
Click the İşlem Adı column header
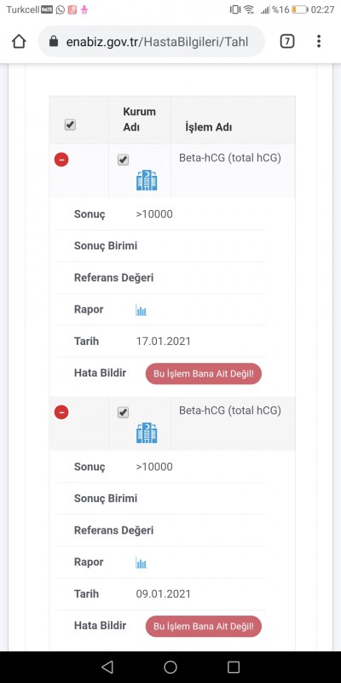click(208, 127)
